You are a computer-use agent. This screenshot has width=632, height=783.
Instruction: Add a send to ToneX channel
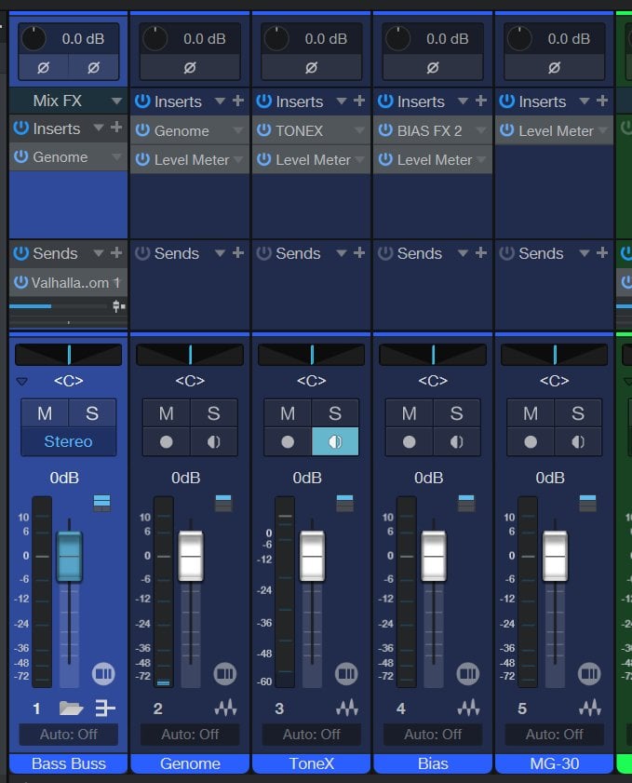359,252
